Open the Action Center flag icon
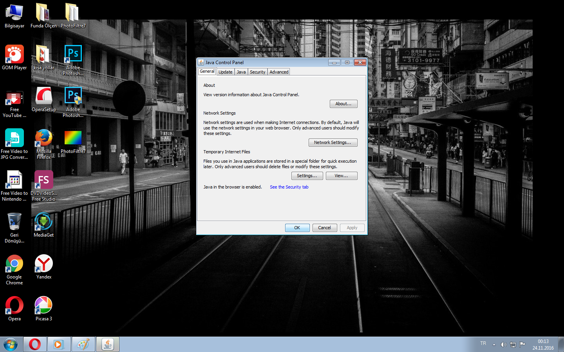Image resolution: width=564 pixels, height=352 pixels. point(522,345)
